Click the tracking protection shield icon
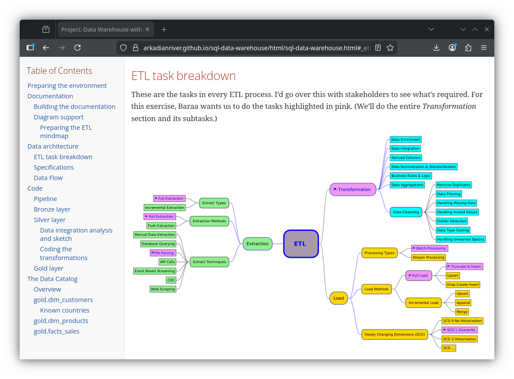This screenshot has height=379, width=514. (x=123, y=48)
